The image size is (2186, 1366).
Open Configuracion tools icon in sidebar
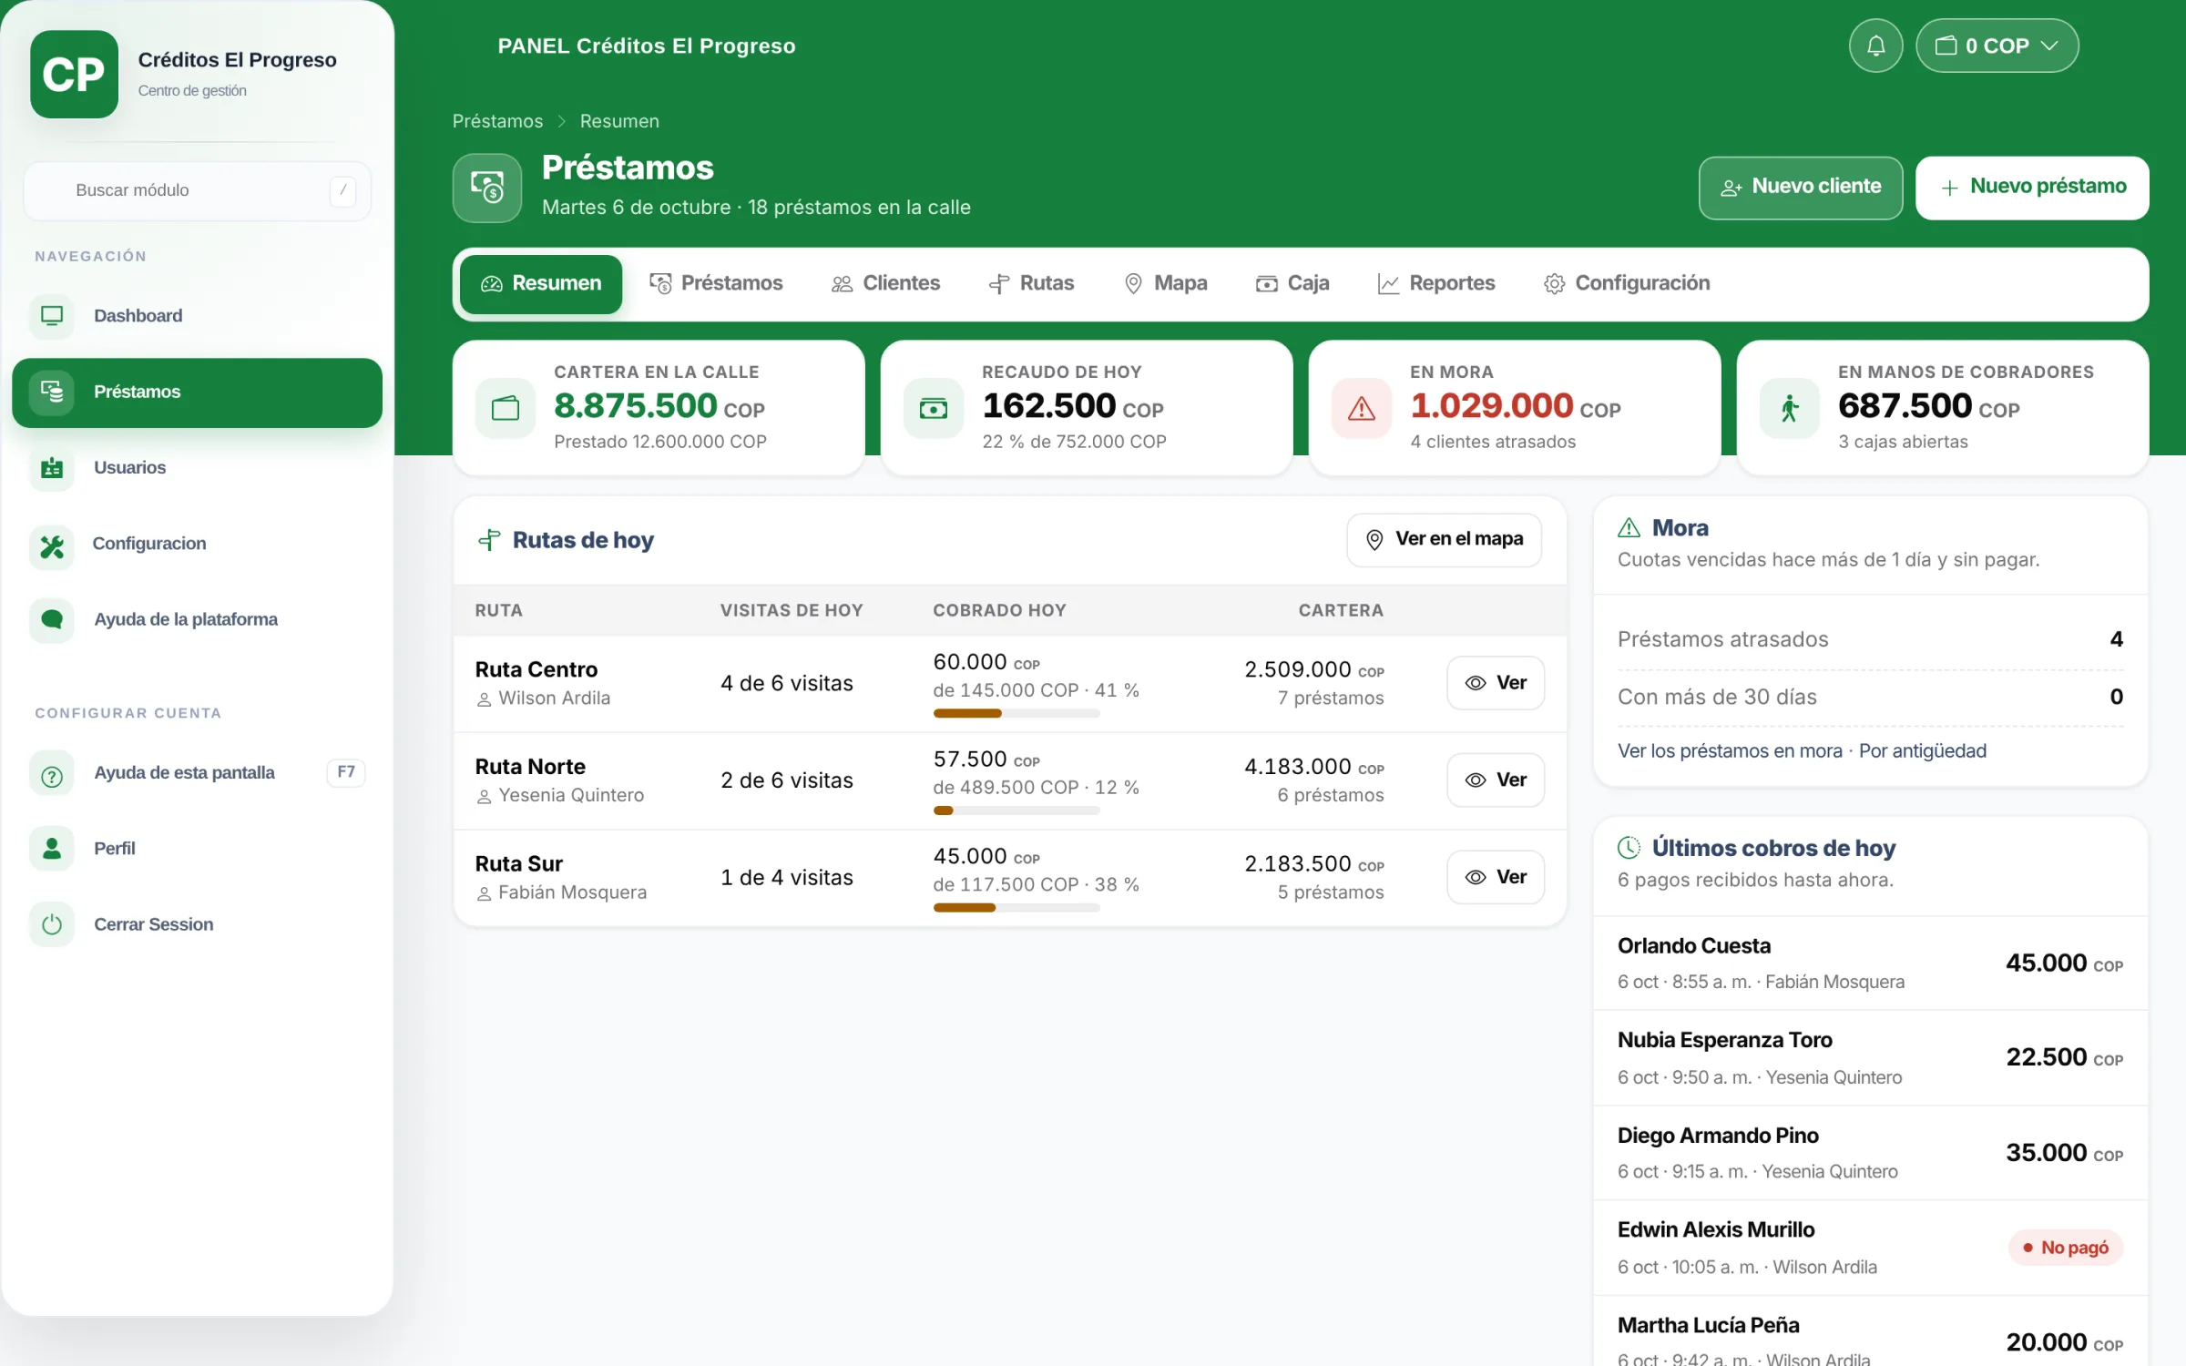pyautogui.click(x=52, y=545)
